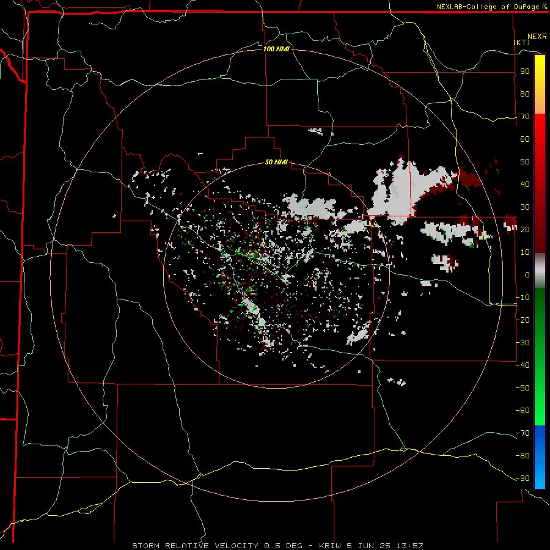Screen dimensions: 550x550
Task: Click the NEXR label above the color scale
Action: [x=537, y=37]
